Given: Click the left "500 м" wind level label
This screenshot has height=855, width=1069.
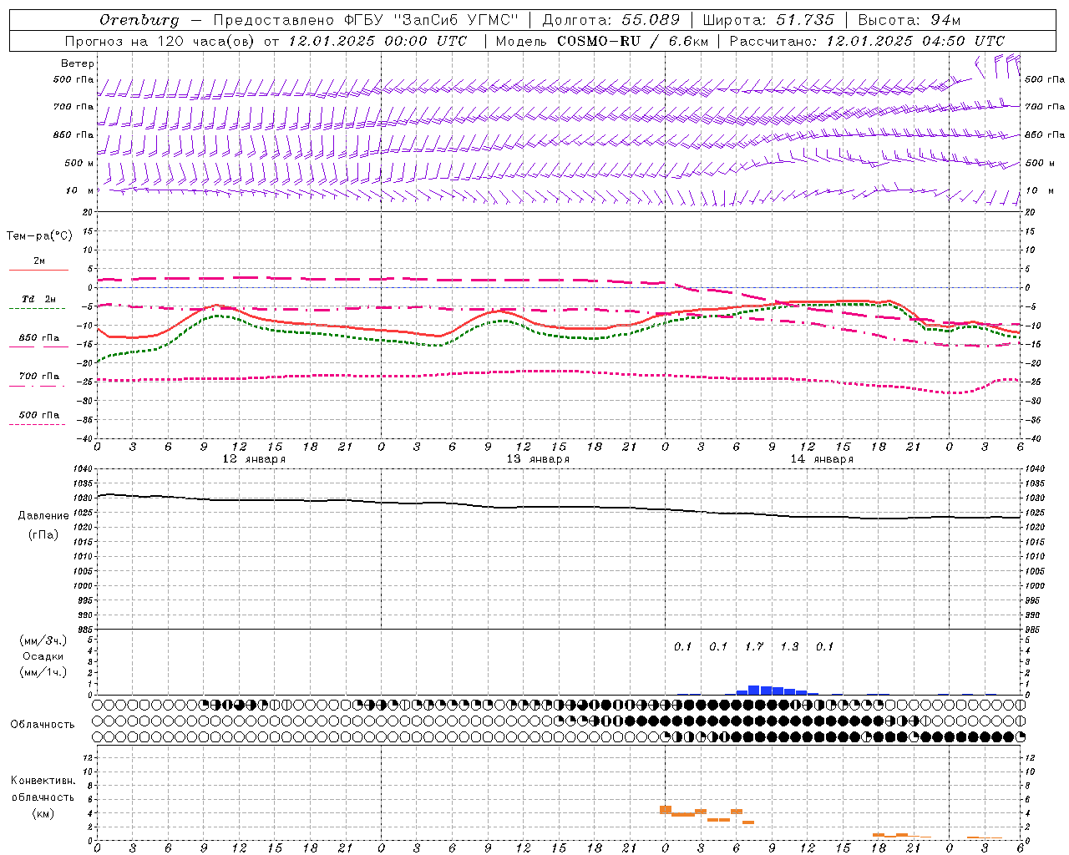Looking at the screenshot, I should click(79, 163).
